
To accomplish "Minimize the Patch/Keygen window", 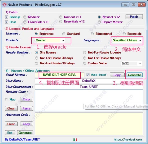I will pyautogui.click(x=125, y=5).
